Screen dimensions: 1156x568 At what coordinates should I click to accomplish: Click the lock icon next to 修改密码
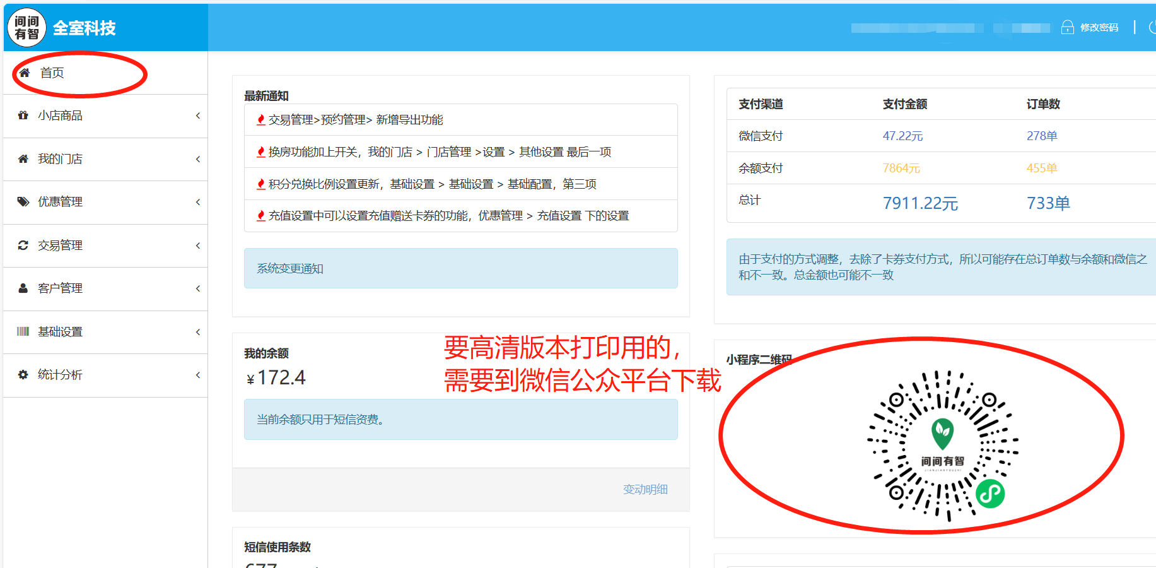(x=1068, y=27)
